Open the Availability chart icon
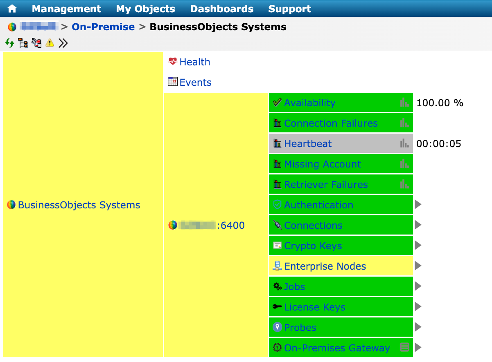 click(x=404, y=103)
